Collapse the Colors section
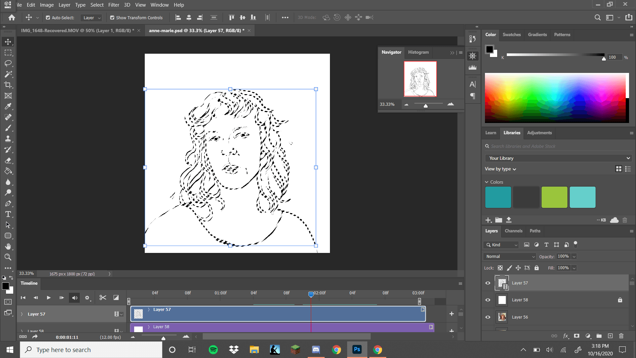 click(487, 182)
